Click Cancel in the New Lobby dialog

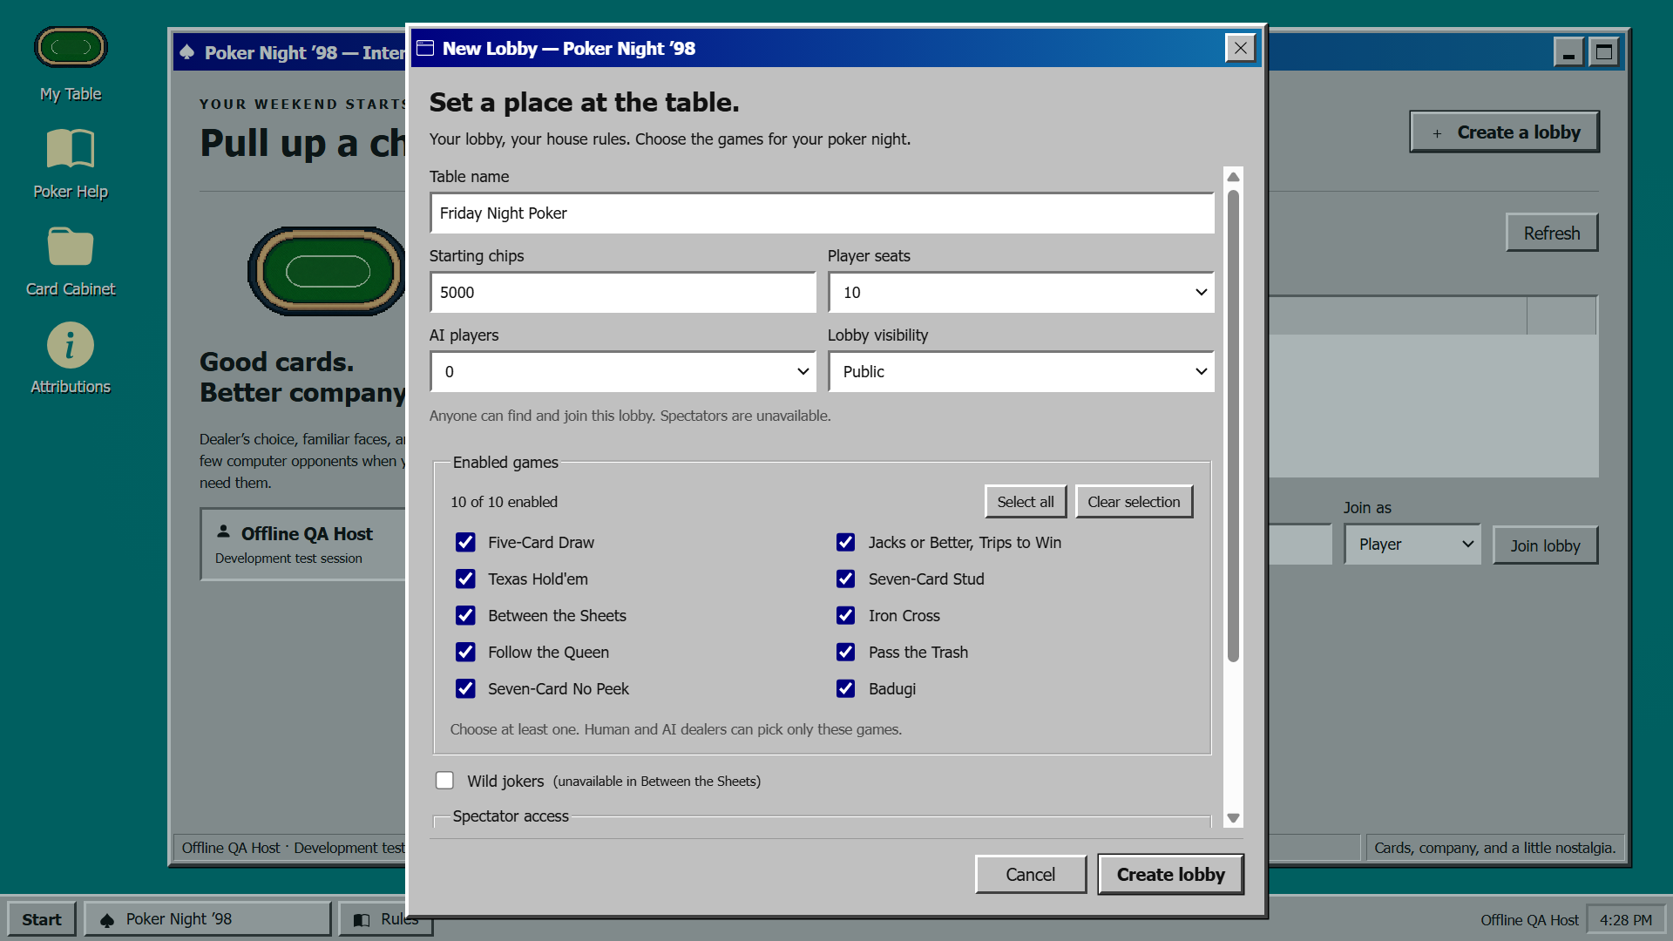[x=1031, y=874]
